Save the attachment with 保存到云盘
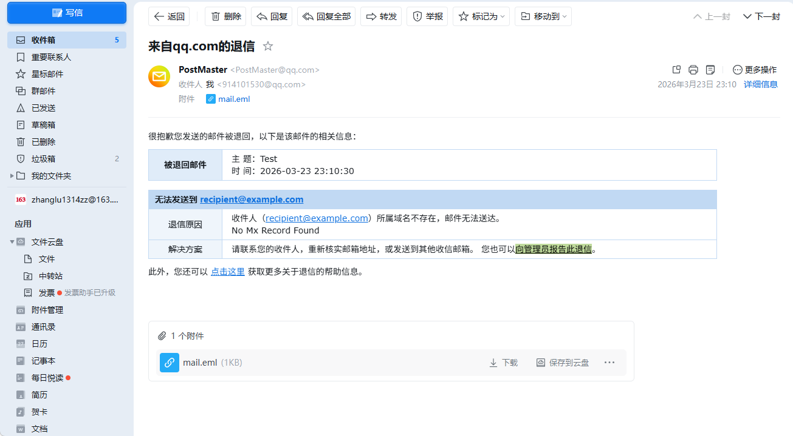 pyautogui.click(x=563, y=363)
